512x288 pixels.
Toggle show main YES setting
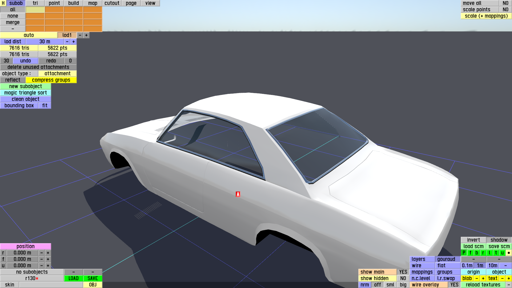coord(403,272)
